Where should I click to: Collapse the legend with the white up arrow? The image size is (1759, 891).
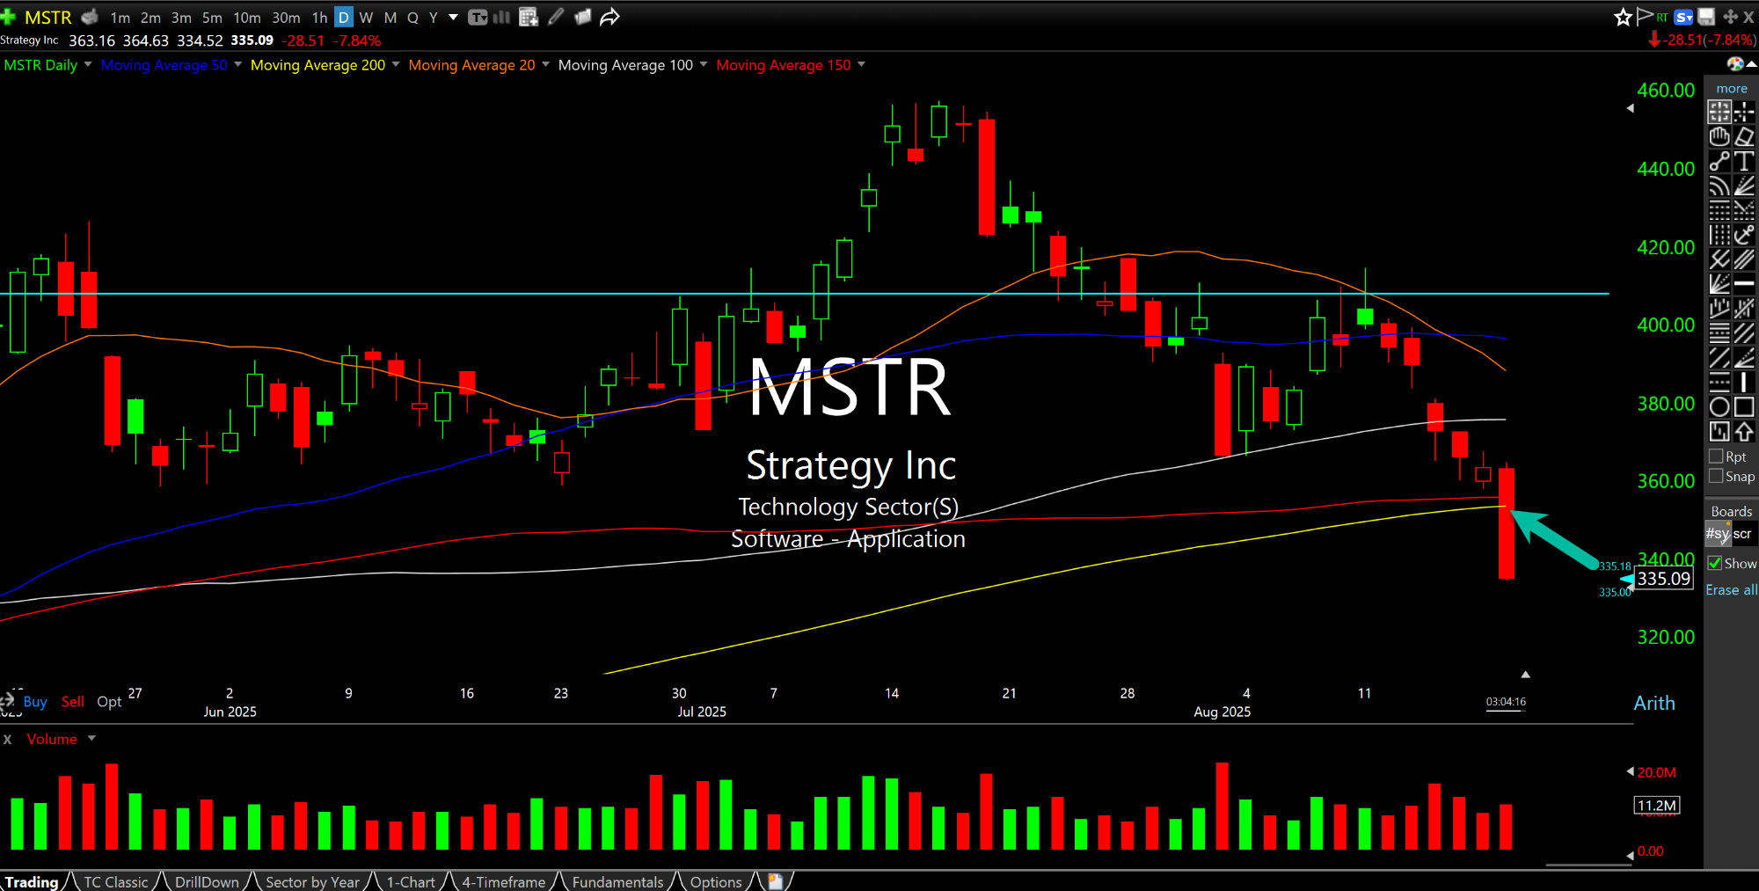point(1751,64)
